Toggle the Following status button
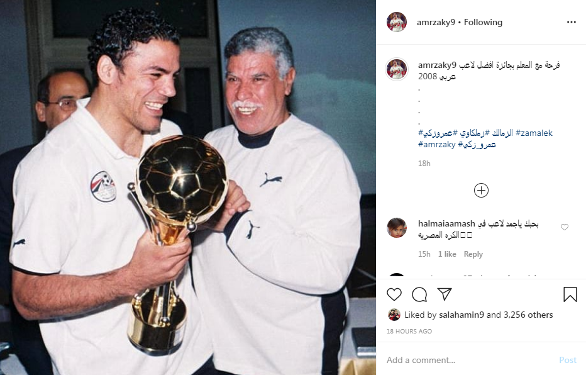The height and width of the screenshot is (375, 586). point(483,22)
